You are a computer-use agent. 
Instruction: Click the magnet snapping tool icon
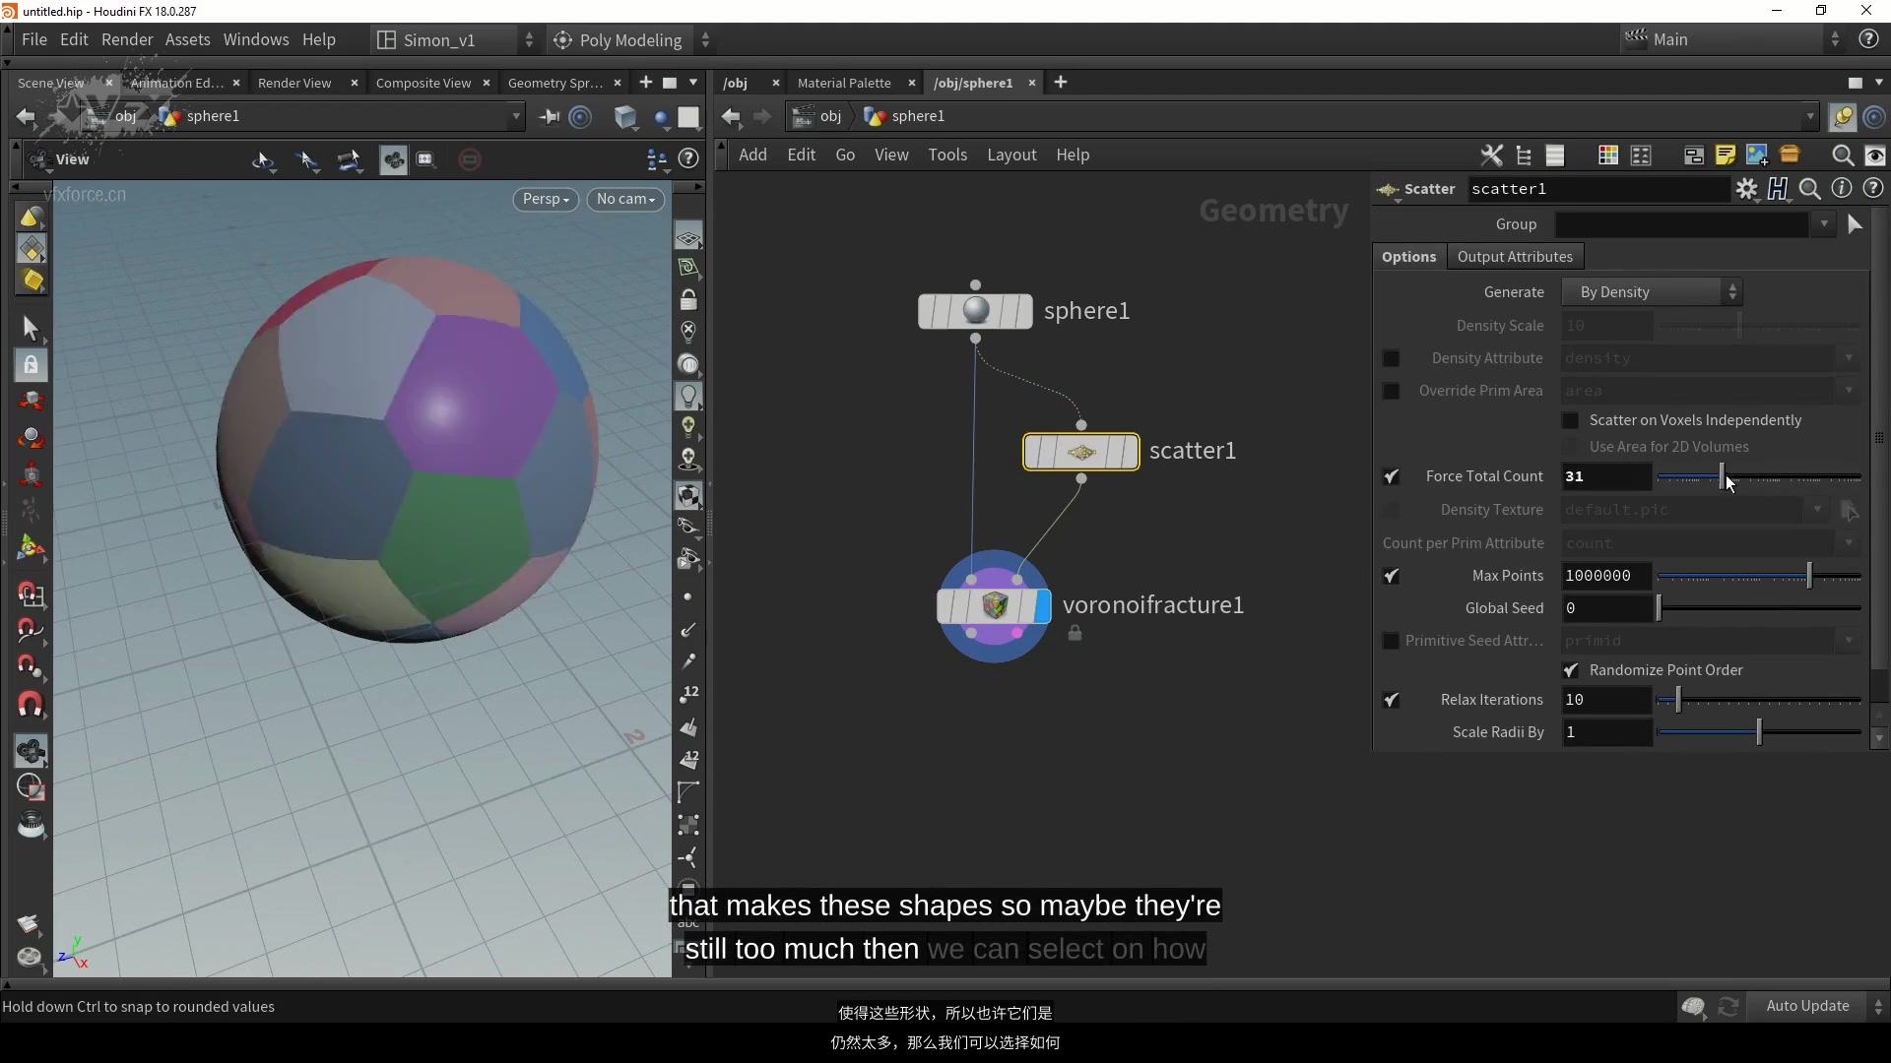click(x=31, y=705)
